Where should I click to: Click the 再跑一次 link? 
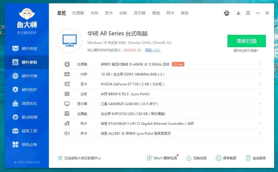(x=153, y=50)
